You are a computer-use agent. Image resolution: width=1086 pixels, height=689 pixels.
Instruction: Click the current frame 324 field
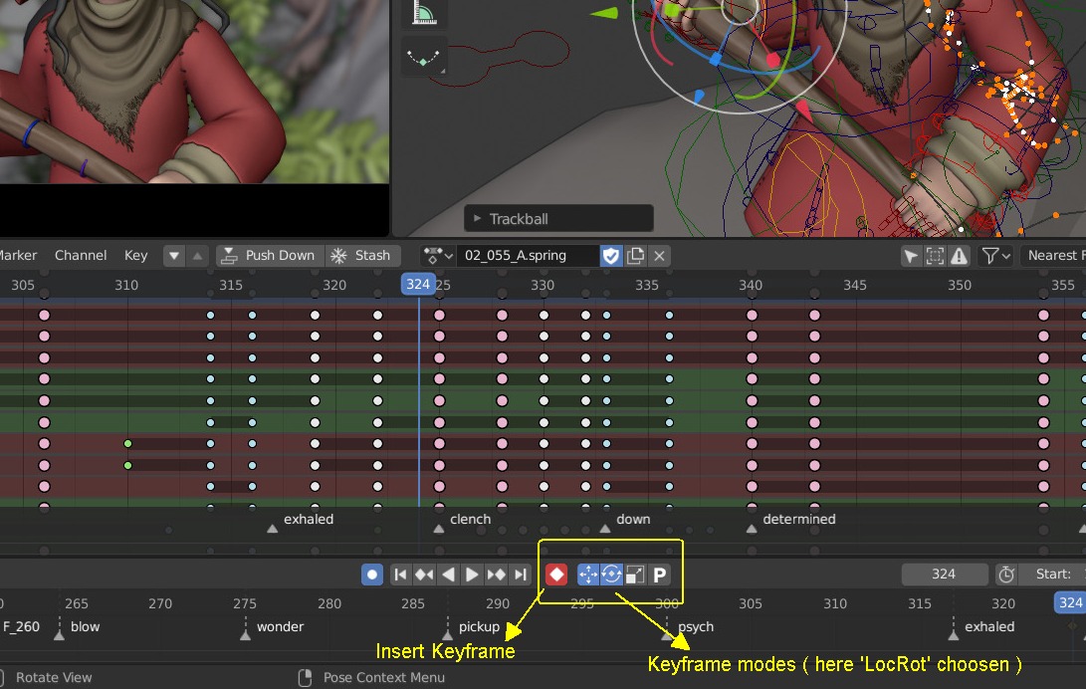[x=944, y=574]
